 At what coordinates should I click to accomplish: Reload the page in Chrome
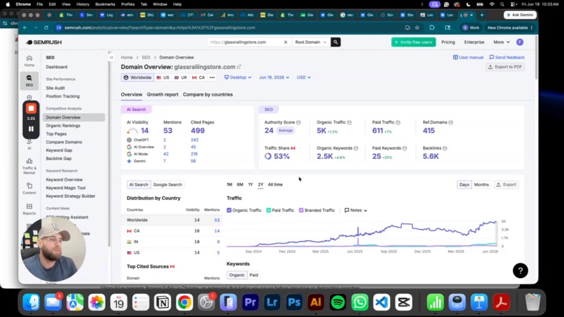tap(46, 28)
